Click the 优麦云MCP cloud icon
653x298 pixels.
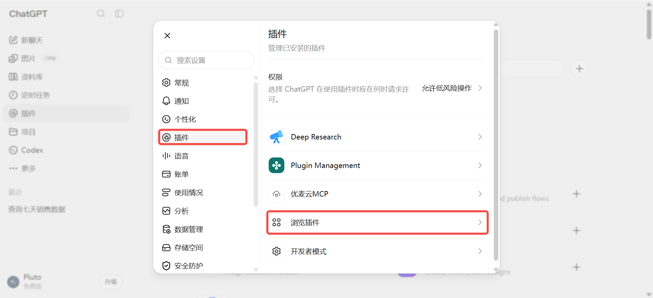tap(277, 194)
